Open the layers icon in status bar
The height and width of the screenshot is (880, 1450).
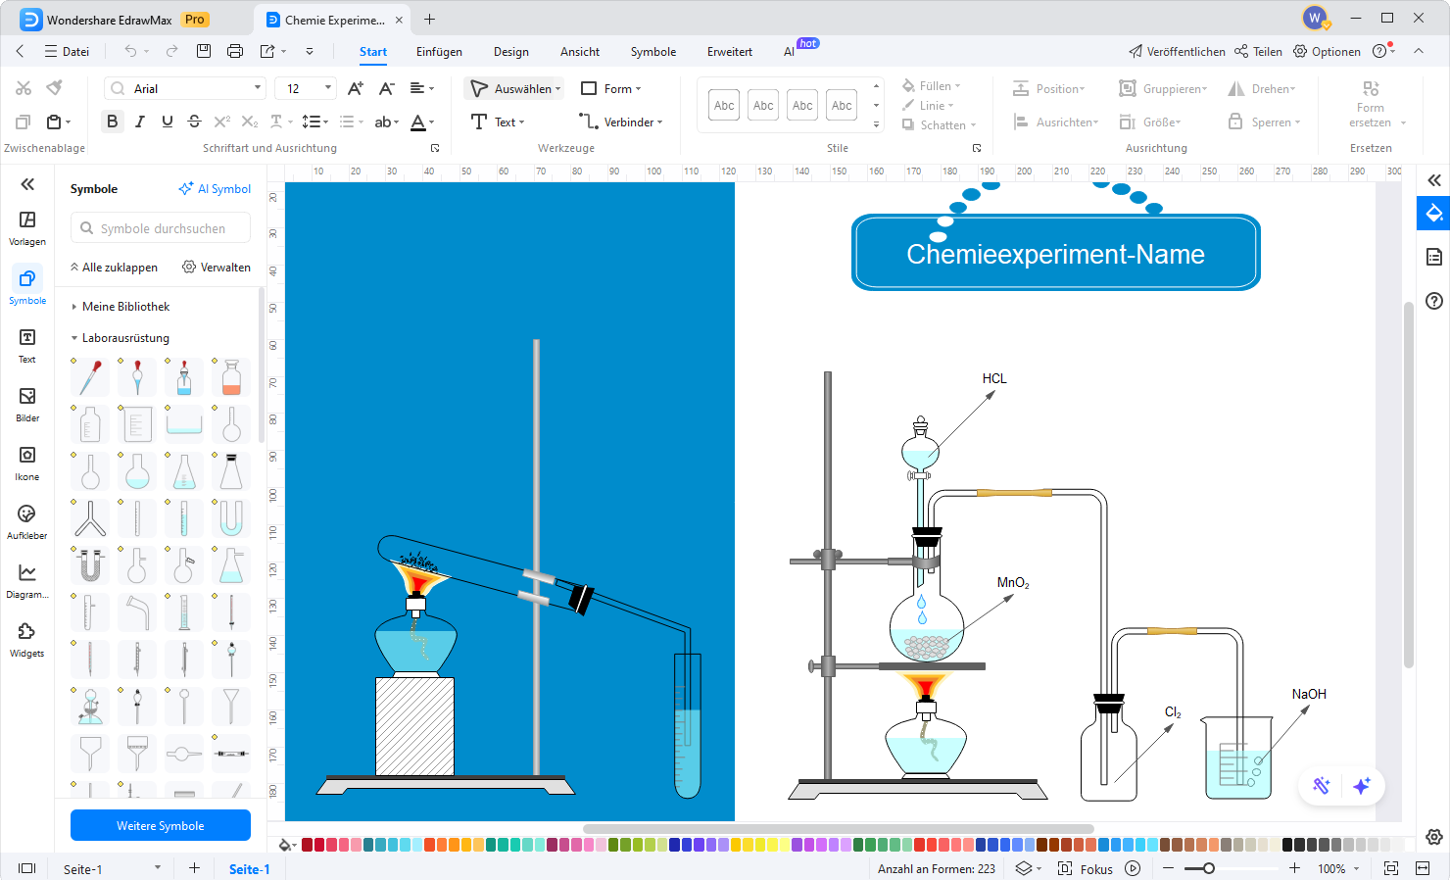point(1024,868)
